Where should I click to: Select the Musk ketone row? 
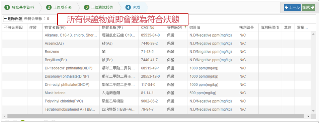click(156, 93)
